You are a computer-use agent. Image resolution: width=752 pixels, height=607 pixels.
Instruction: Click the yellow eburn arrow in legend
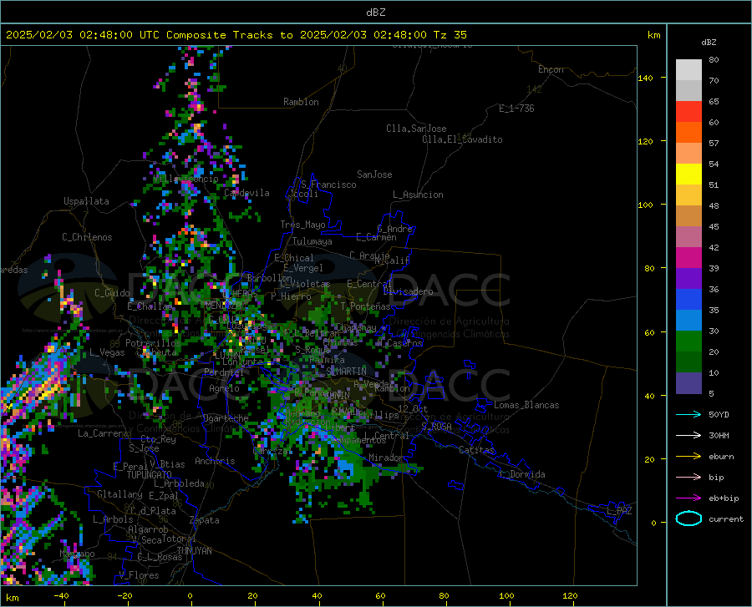(x=688, y=457)
